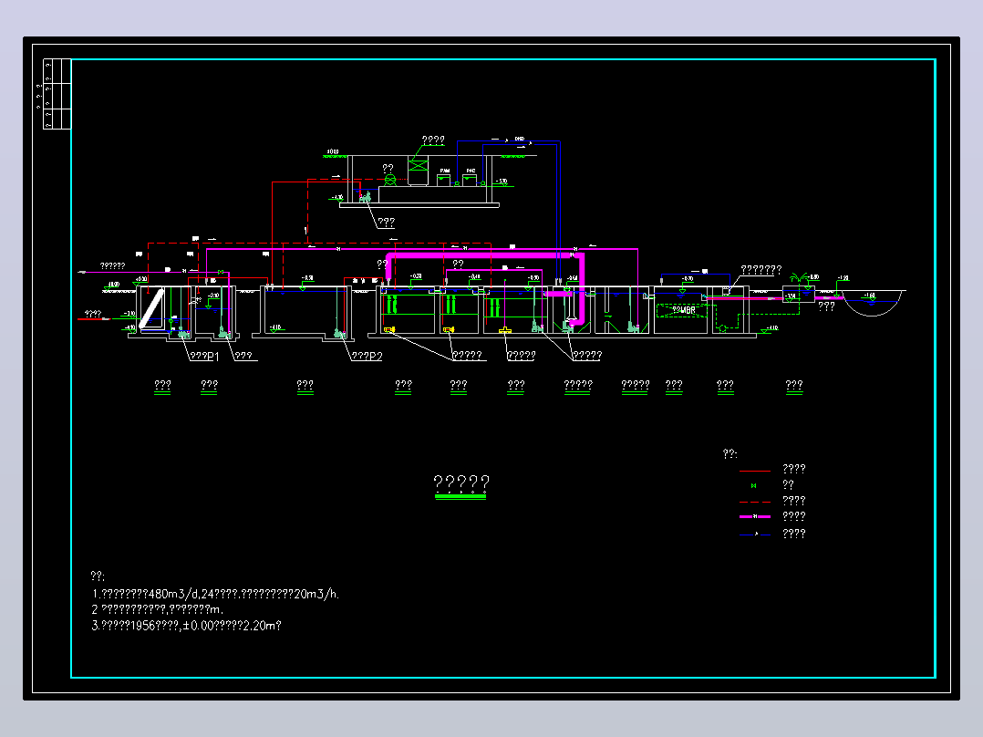The width and height of the screenshot is (983, 737).
Task: Select the green pump in equipment room pit
Action: pos(366,198)
